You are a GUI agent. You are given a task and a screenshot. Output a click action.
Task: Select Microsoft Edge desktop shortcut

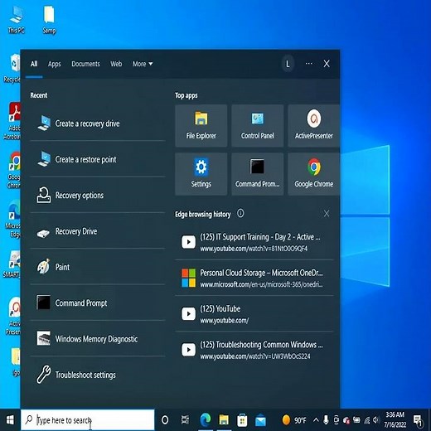[12, 219]
